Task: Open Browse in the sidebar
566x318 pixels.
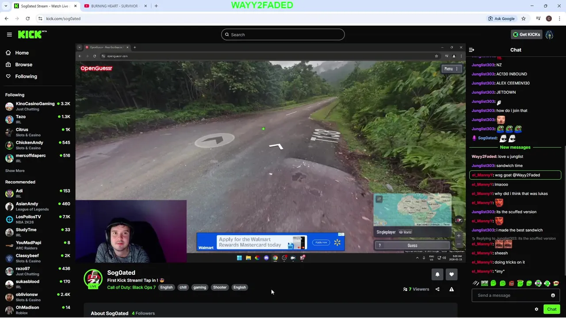Action: pos(19,64)
